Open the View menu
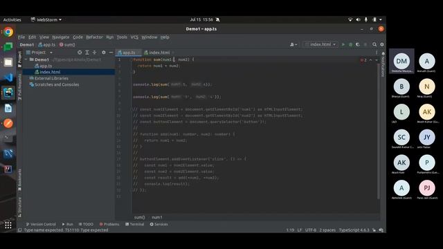443x249 pixels. coord(44,37)
